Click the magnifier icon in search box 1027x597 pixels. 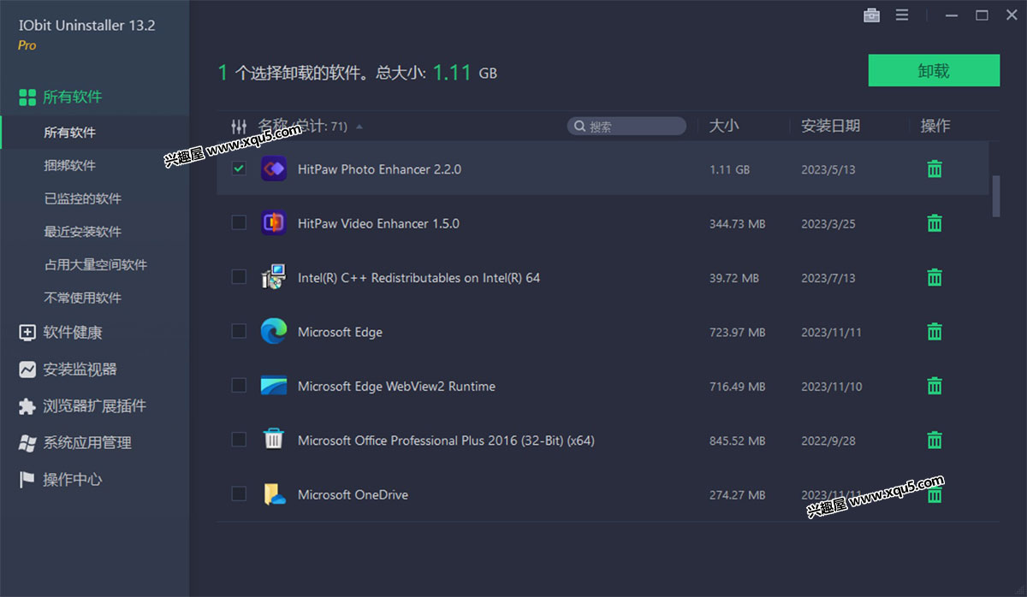pyautogui.click(x=580, y=127)
